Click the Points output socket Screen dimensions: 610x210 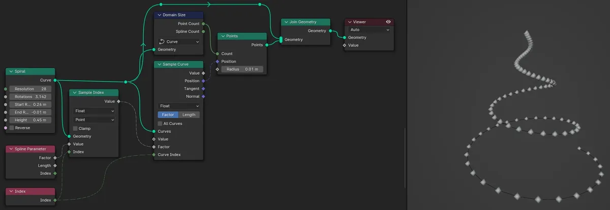[x=267, y=45]
